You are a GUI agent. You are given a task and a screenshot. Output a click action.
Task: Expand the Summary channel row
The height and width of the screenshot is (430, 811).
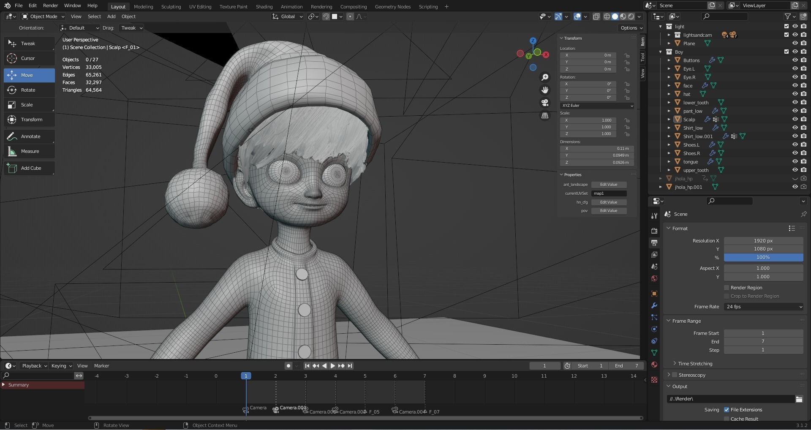point(4,385)
